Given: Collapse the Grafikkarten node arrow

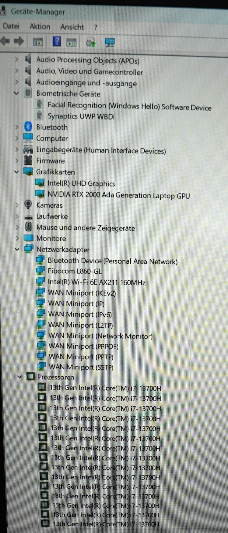Looking at the screenshot, I should pos(16,172).
